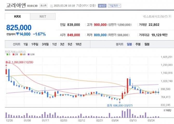The image size is (174, 124).
Task: Select the 3년 line chart
Action: click(x=62, y=44)
